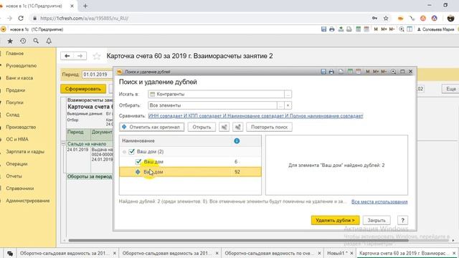Open the password key icon in the address bar
Screen dimensions: 459x258
[374, 18]
